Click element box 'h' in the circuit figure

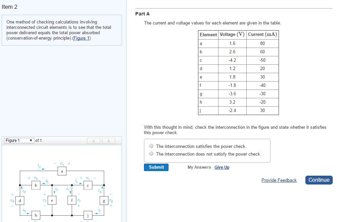click(x=36, y=215)
